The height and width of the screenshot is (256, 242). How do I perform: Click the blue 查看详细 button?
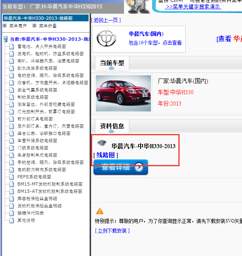point(121,167)
